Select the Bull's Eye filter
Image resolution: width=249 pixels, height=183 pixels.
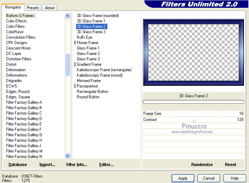(x=85, y=37)
